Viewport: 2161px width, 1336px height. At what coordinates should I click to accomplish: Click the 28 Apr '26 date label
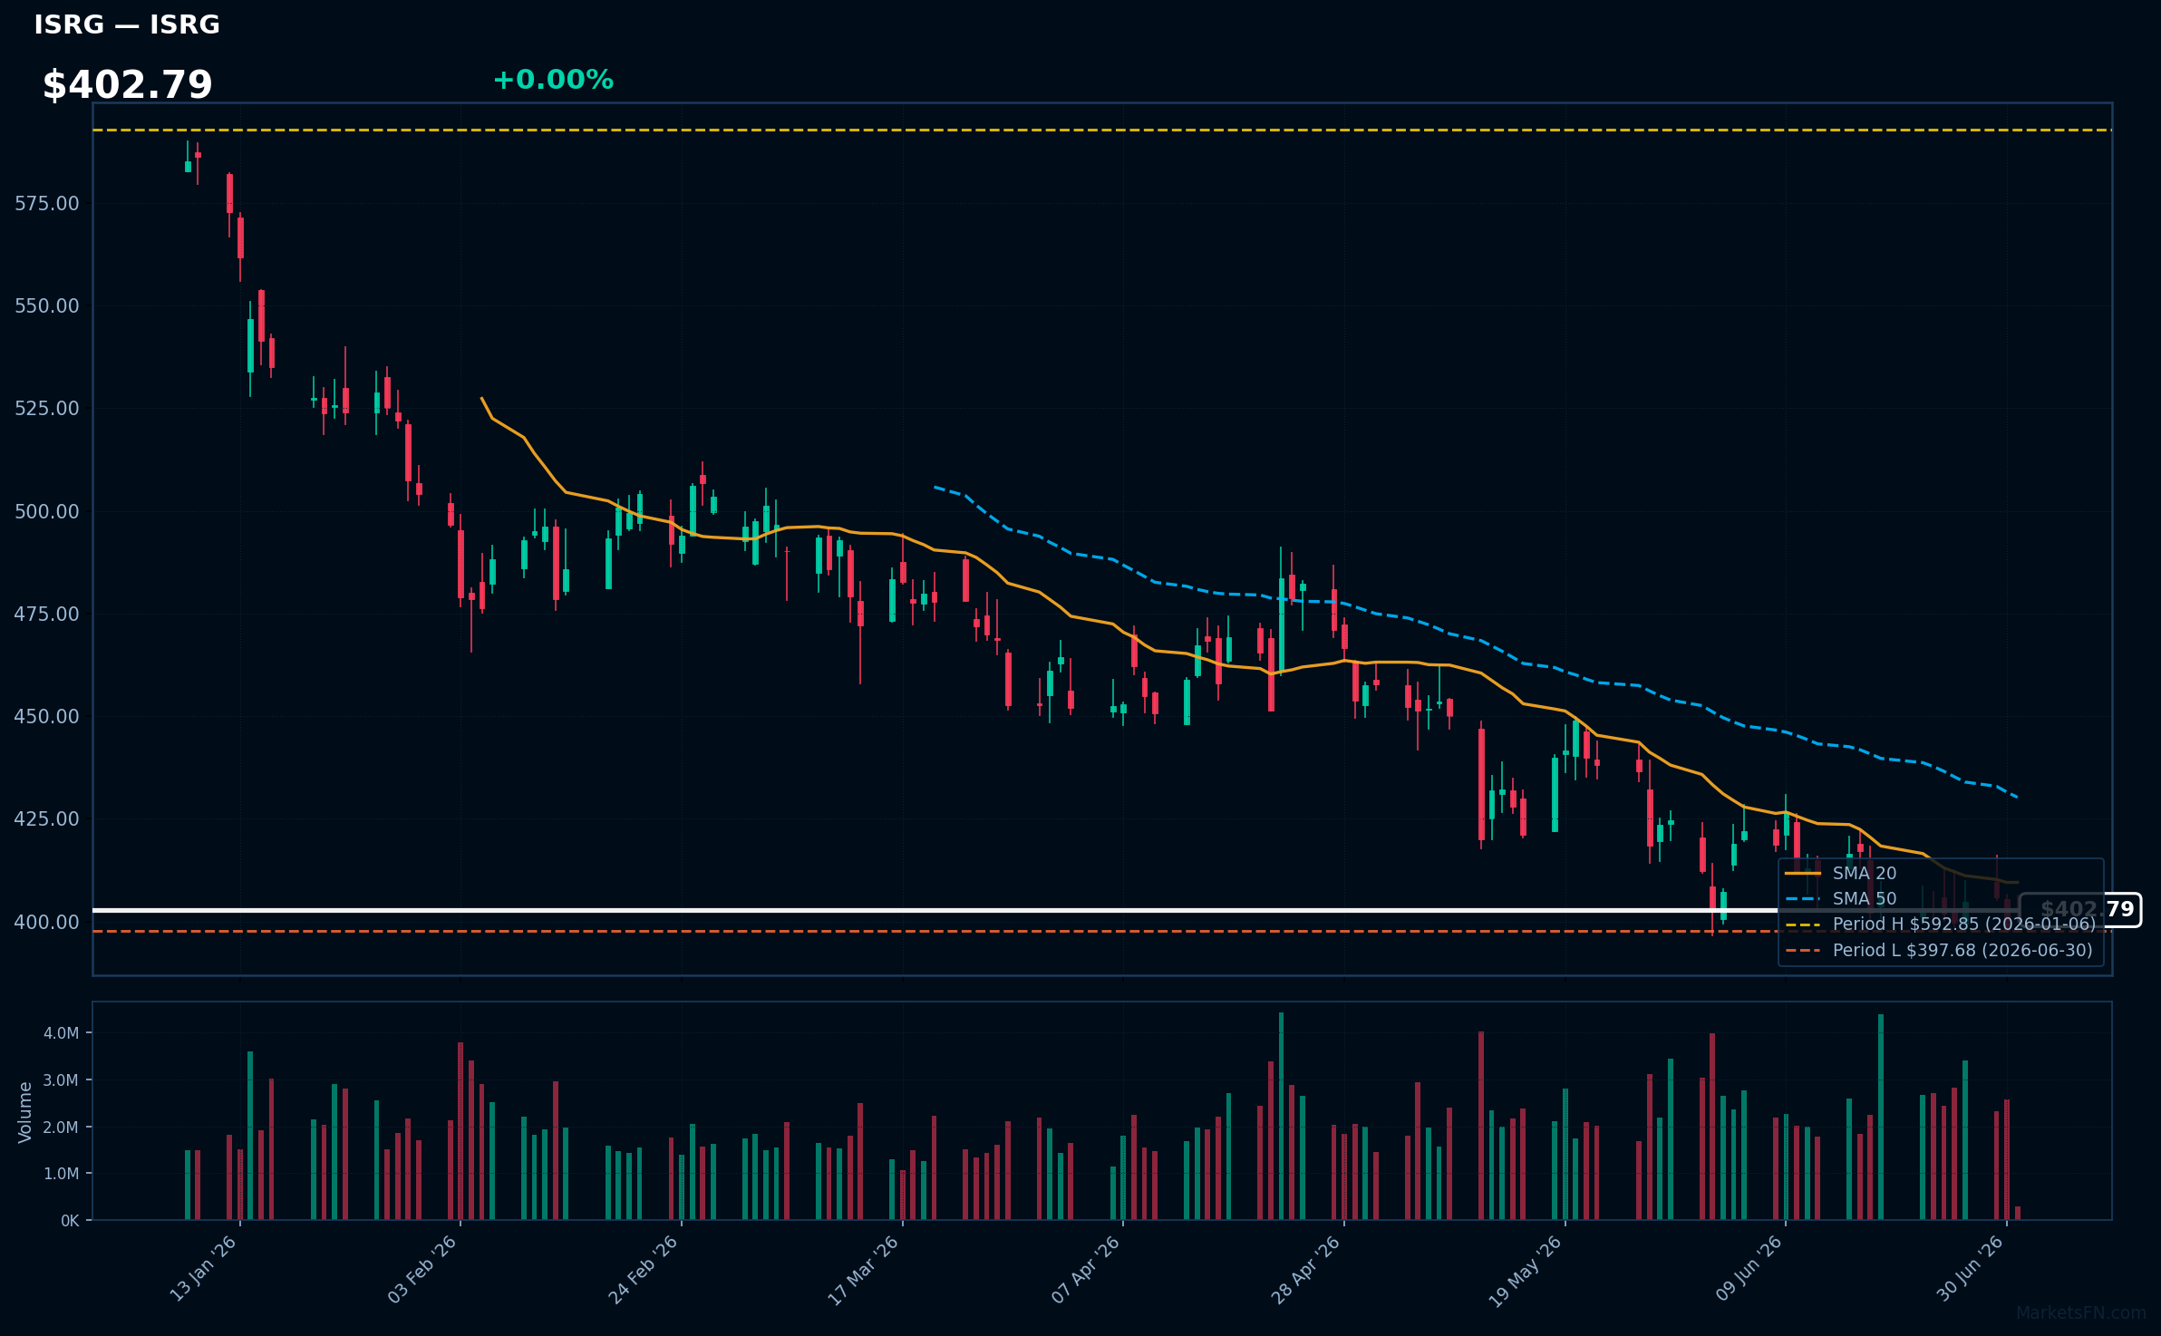click(x=1305, y=1269)
